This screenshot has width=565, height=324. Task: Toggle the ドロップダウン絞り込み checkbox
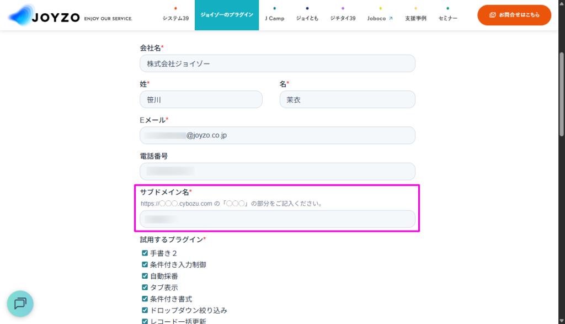145,310
